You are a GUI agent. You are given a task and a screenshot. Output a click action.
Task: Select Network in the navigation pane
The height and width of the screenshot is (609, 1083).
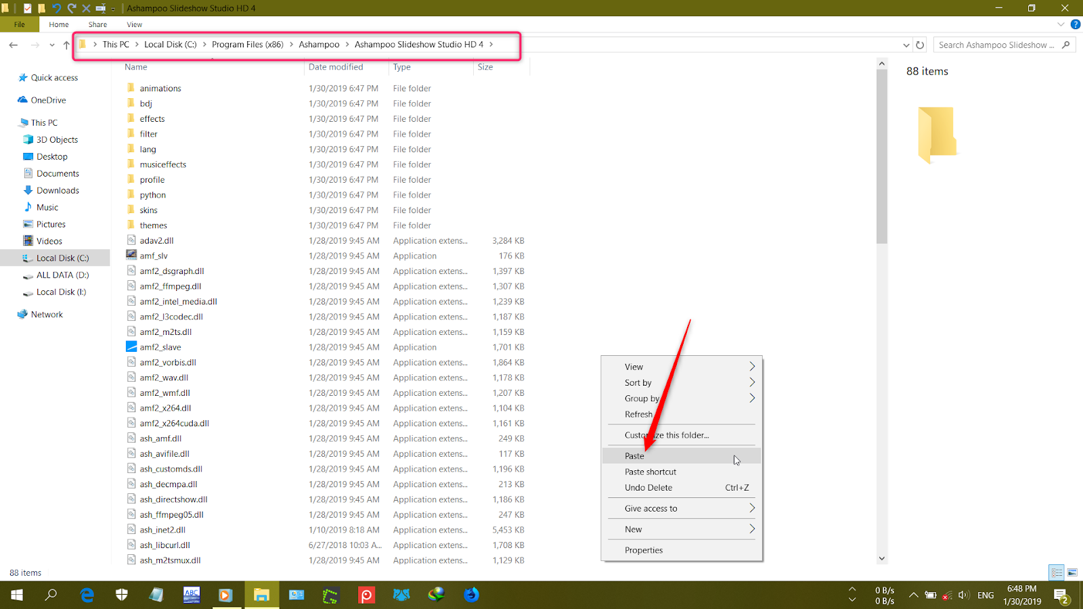[x=47, y=315]
